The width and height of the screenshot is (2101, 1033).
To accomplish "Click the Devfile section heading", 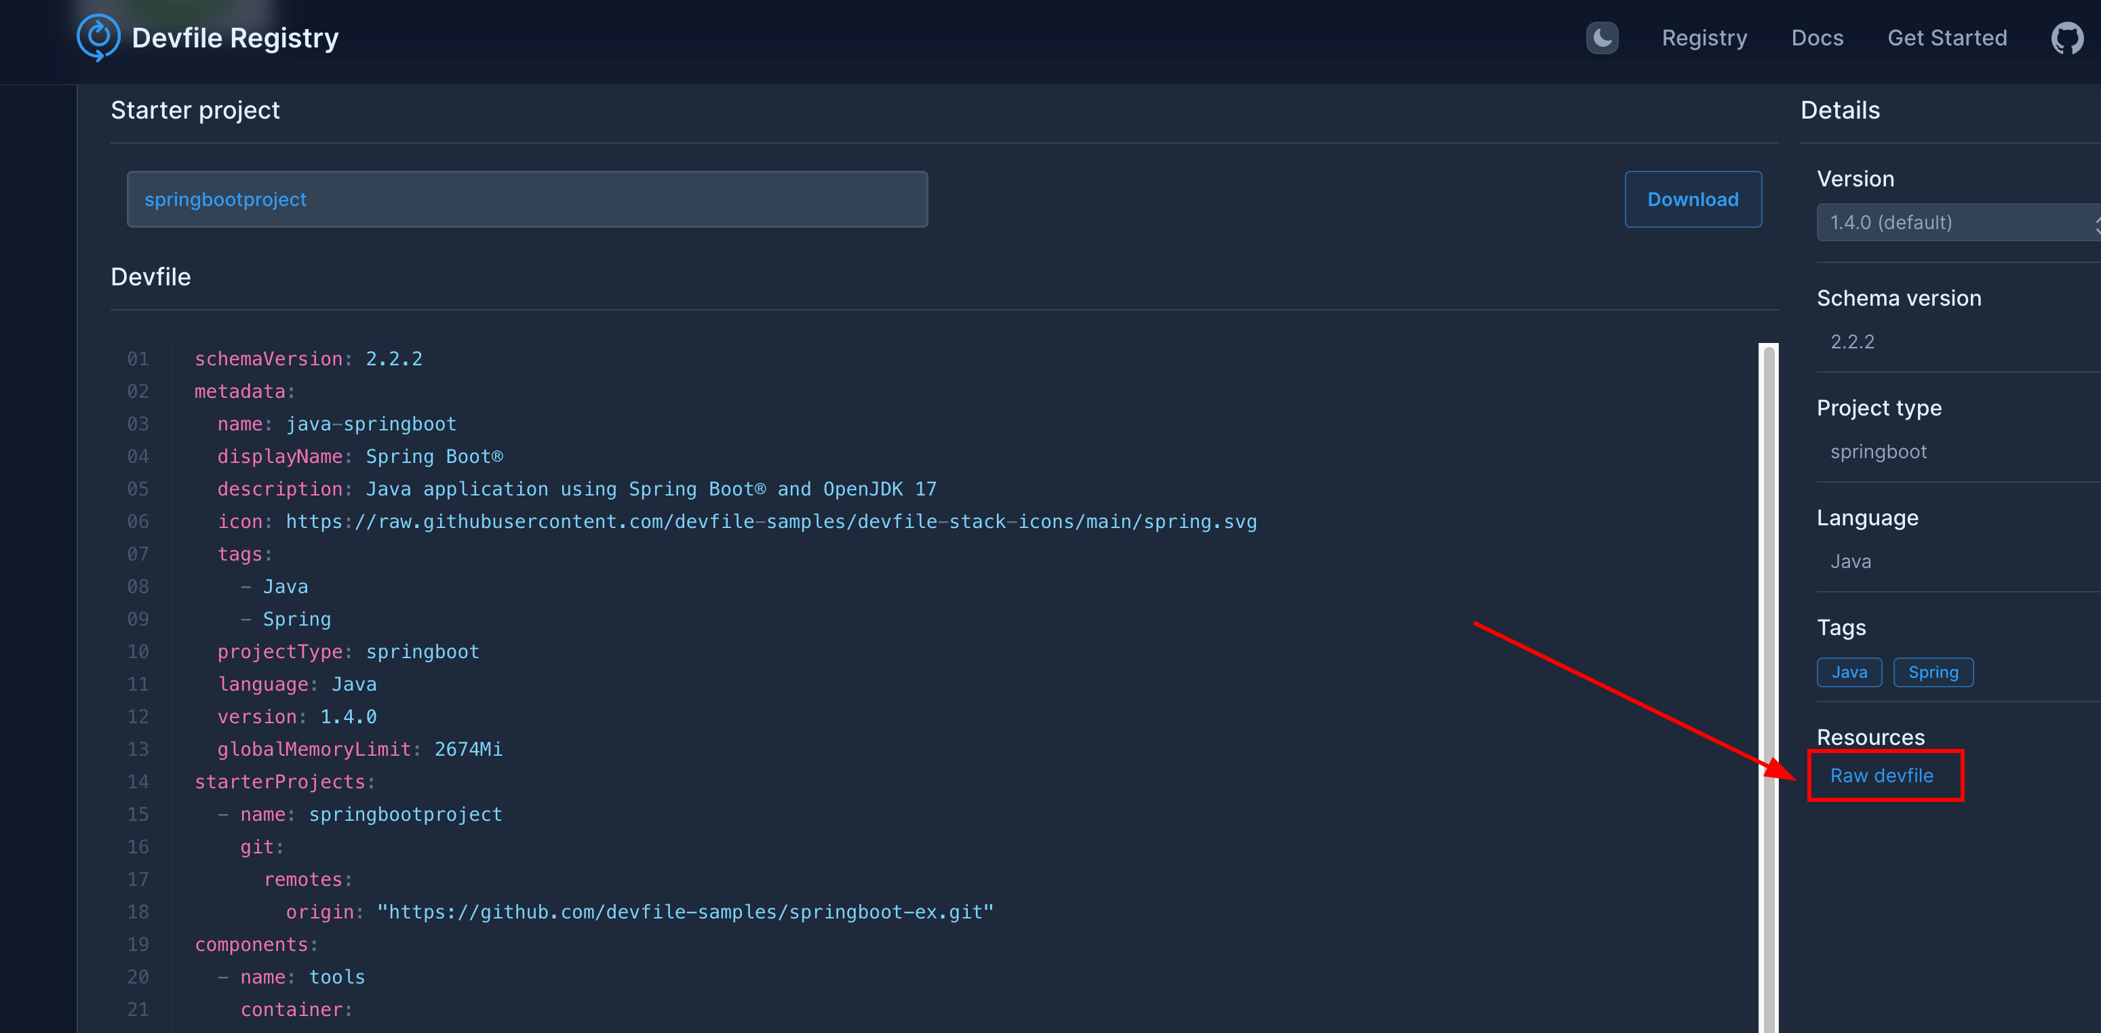I will coord(151,277).
